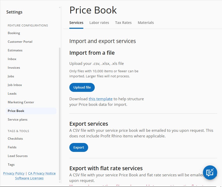The width and height of the screenshot is (222, 187).
Task: Click the sidebar scrollbar up arrow
Action: 60,7
